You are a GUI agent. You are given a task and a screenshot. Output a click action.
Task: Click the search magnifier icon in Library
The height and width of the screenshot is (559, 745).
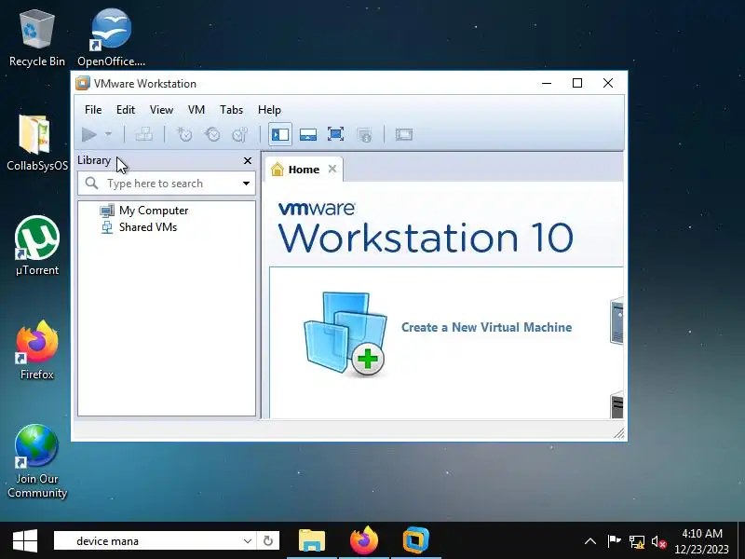91,183
